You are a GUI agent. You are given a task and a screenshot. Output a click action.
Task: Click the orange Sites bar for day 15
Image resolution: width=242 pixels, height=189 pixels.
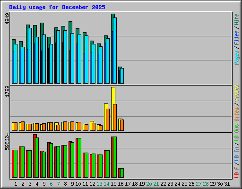pyautogui.click(x=115, y=117)
